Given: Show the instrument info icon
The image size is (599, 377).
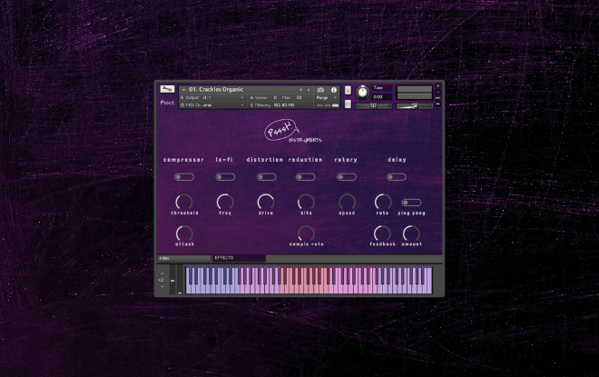Looking at the screenshot, I should (333, 90).
